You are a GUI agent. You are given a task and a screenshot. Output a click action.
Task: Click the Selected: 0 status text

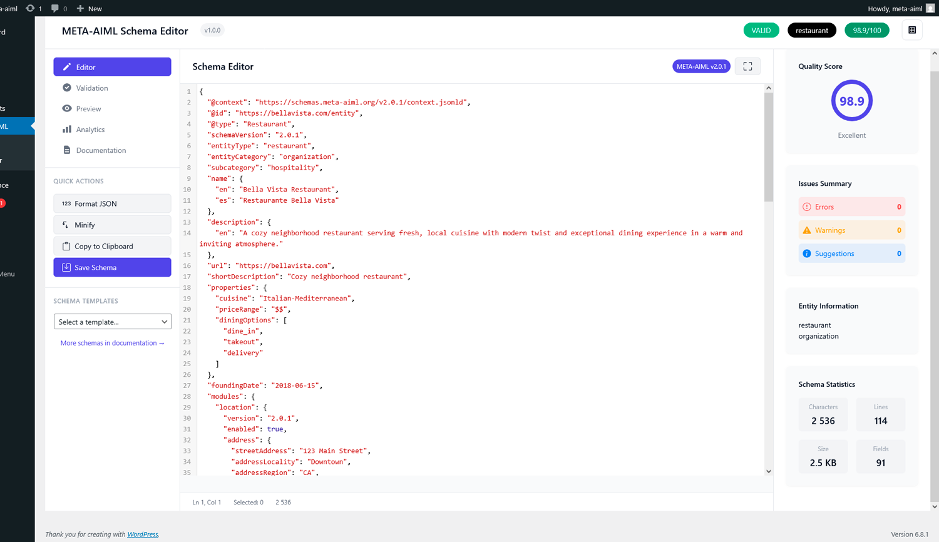click(x=249, y=503)
